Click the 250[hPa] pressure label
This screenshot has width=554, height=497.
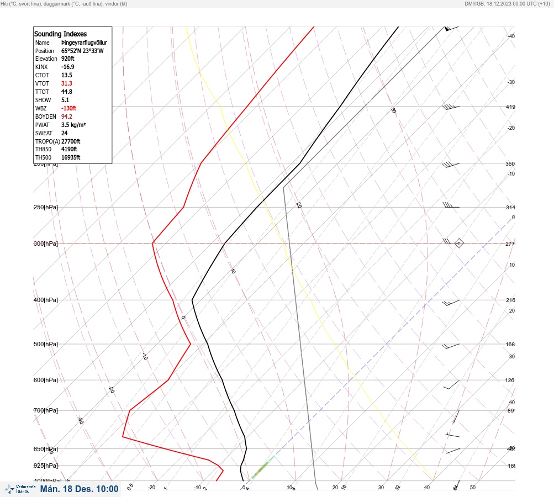click(46, 207)
